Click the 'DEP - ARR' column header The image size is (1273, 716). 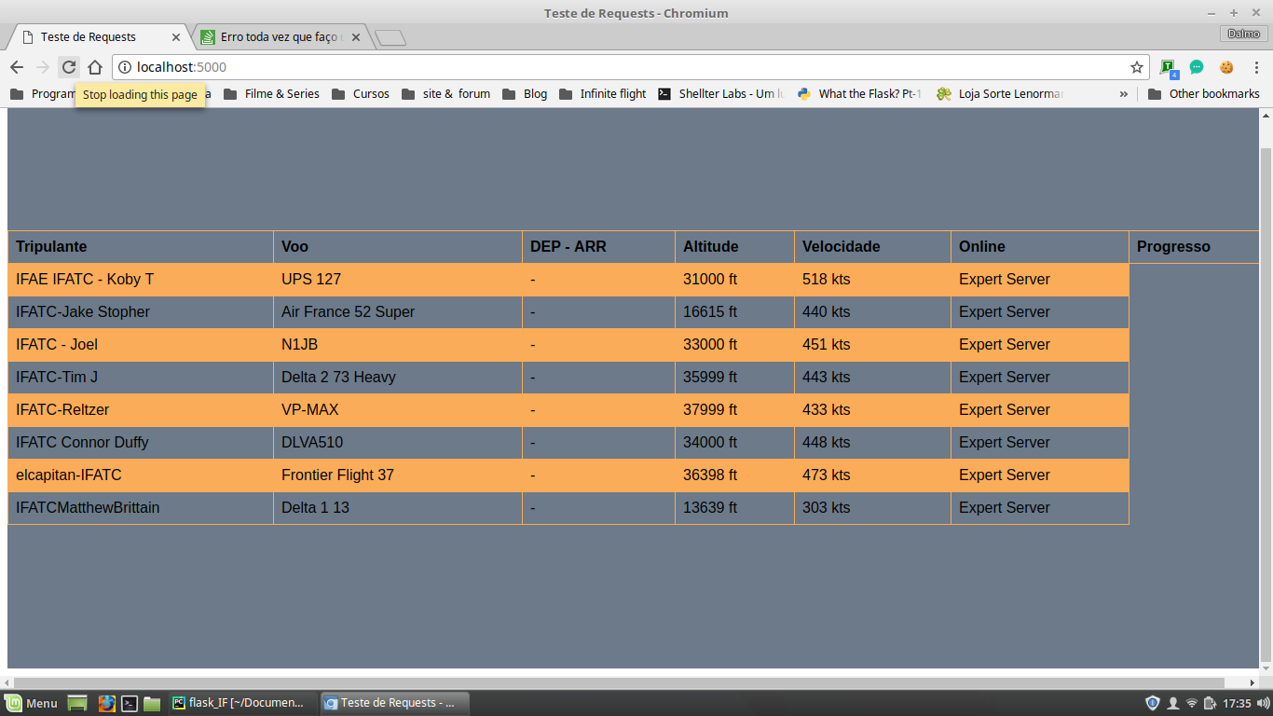coord(598,247)
